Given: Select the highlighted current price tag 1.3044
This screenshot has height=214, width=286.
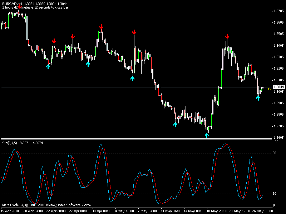Looking at the screenshot, I should point(279,87).
